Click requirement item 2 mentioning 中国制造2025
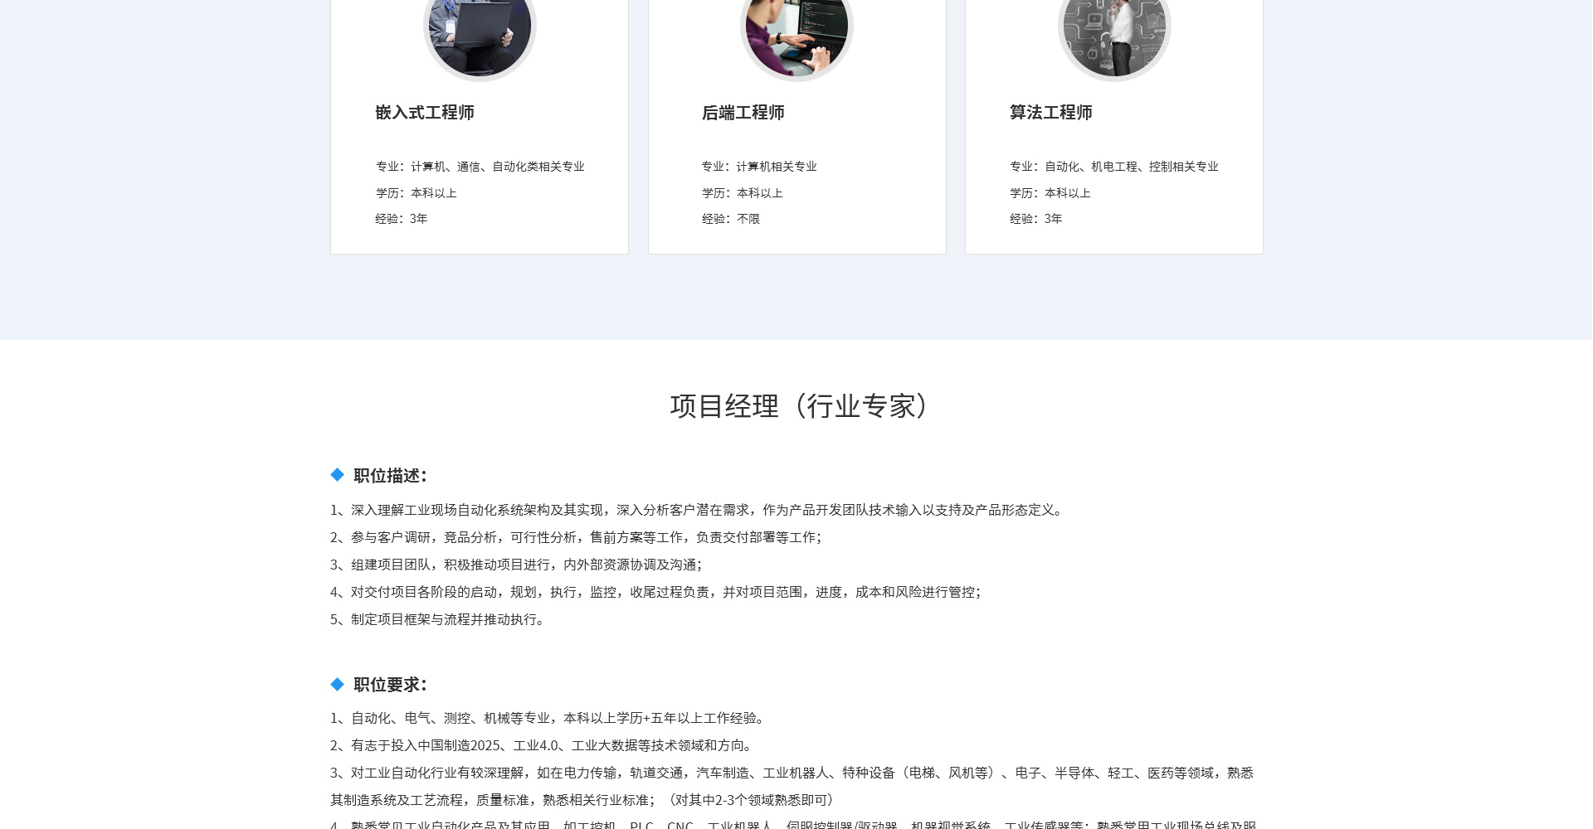1593x829 pixels. (541, 745)
